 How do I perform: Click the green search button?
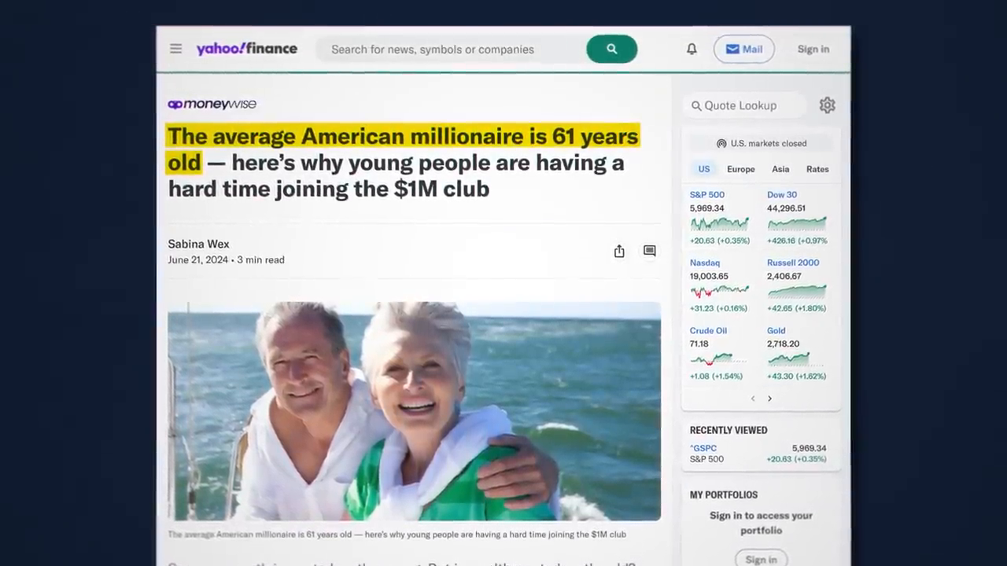point(611,49)
